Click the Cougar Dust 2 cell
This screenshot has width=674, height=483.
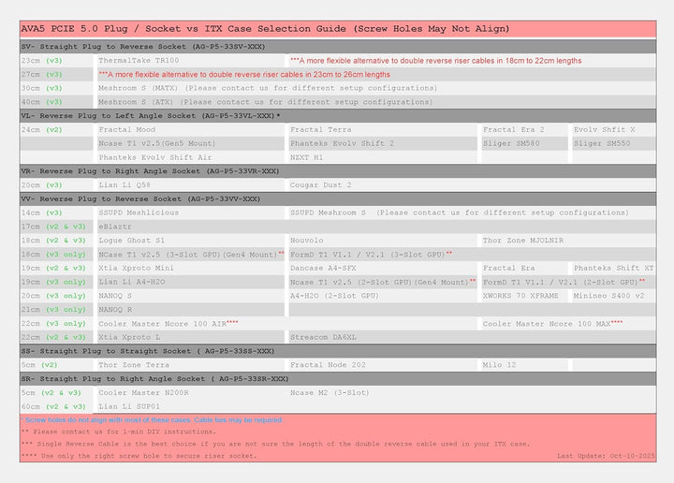pyautogui.click(x=321, y=185)
